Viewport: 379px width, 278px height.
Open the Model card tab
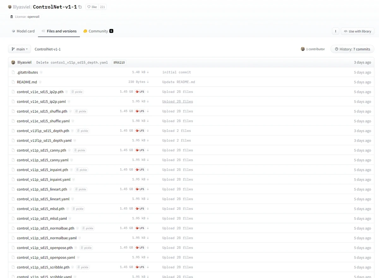coord(23,31)
